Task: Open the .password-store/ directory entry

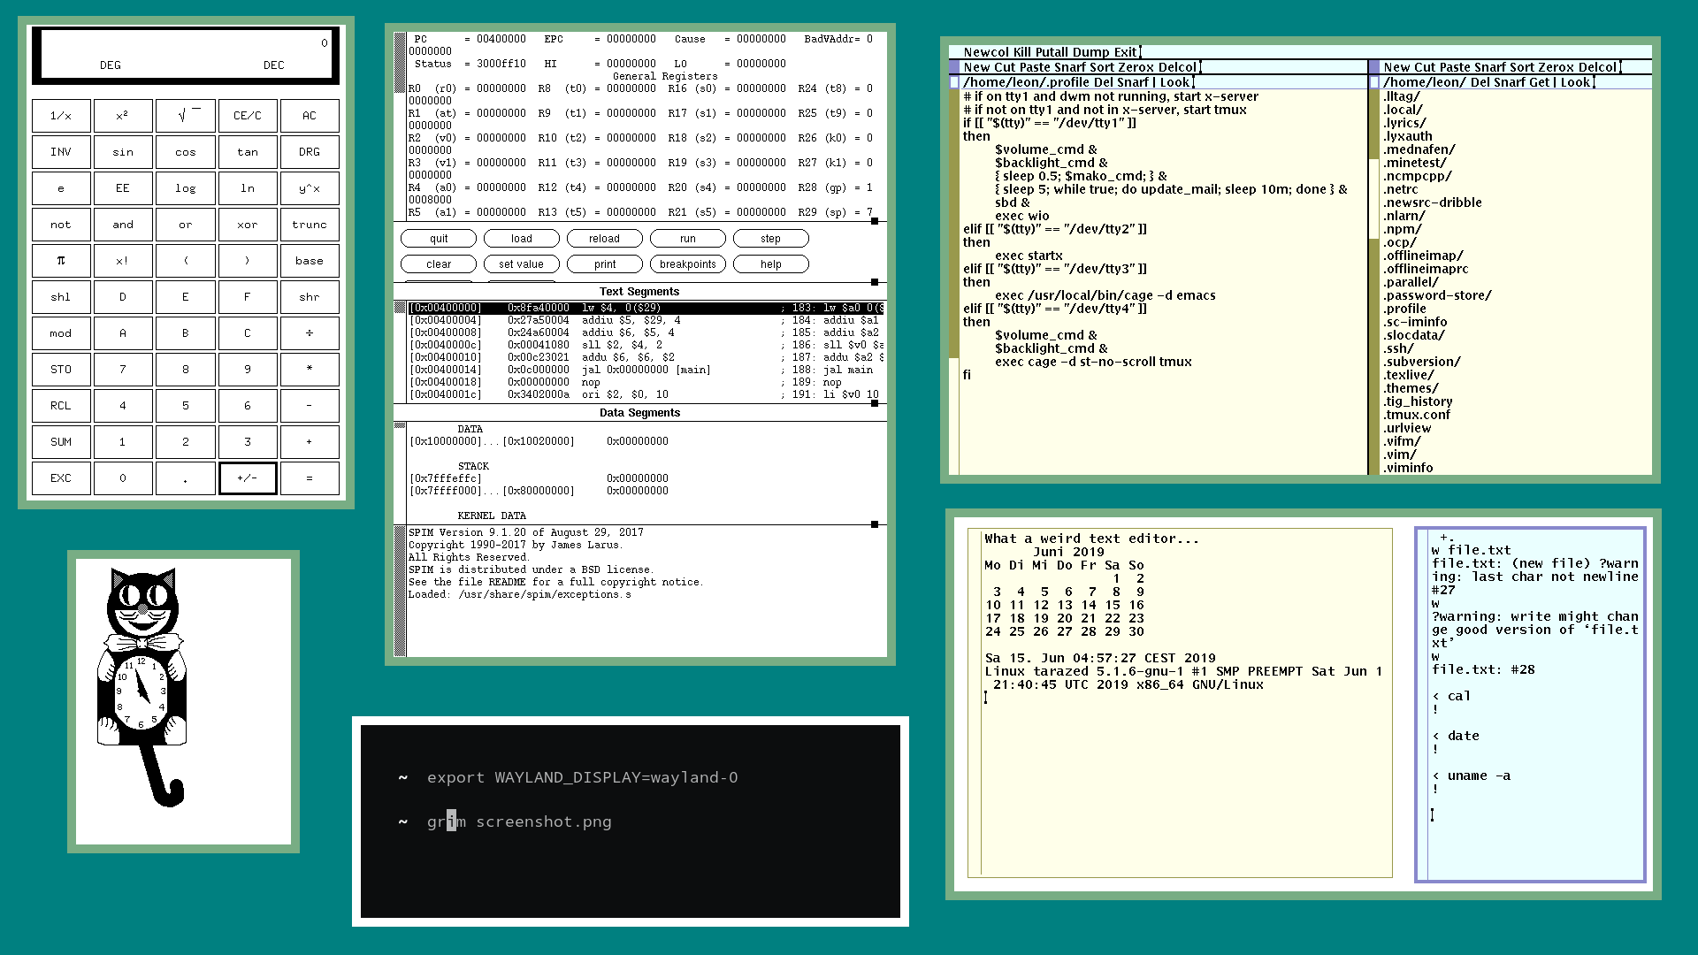Action: (x=1437, y=295)
